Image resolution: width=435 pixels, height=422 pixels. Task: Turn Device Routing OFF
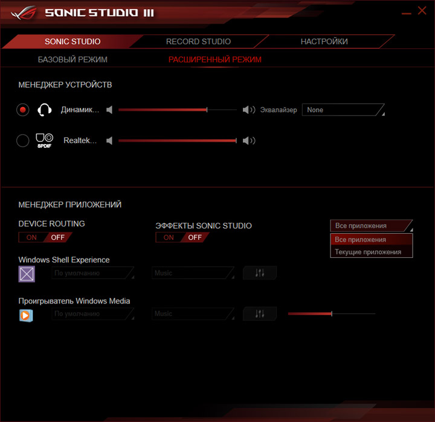[x=58, y=237]
